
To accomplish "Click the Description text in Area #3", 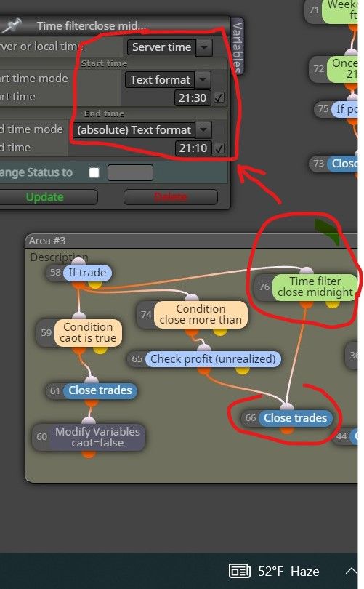I will 60,257.
